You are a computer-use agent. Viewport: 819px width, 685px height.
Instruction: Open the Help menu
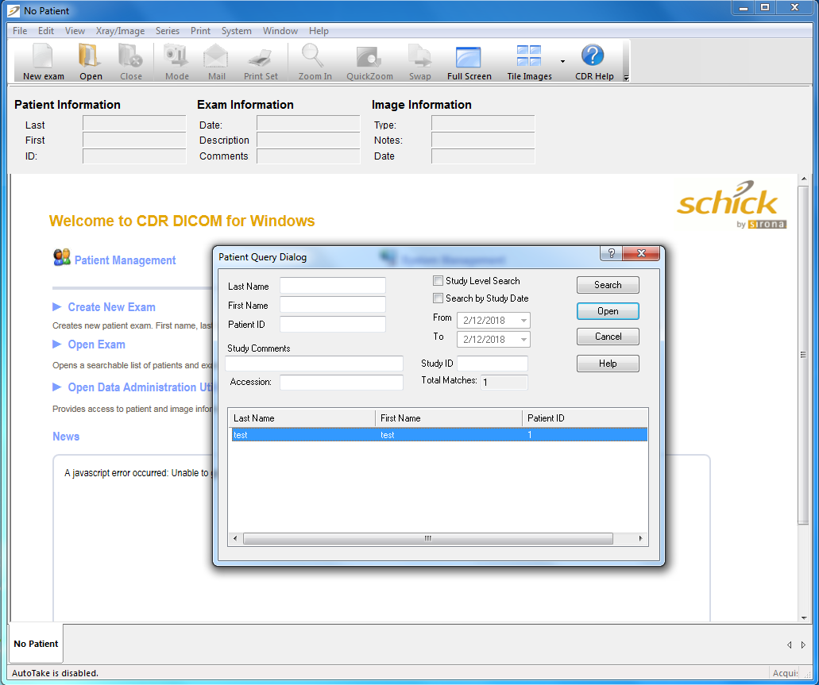[319, 31]
